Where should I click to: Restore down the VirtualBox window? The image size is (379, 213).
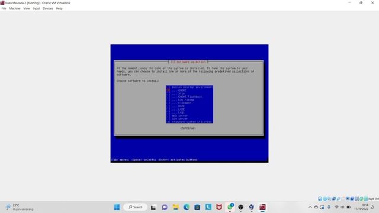coord(361,3)
